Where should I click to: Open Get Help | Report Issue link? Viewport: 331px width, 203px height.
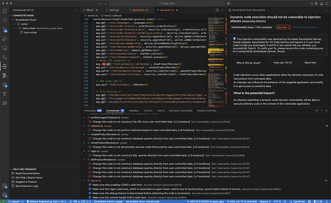coord(29,178)
